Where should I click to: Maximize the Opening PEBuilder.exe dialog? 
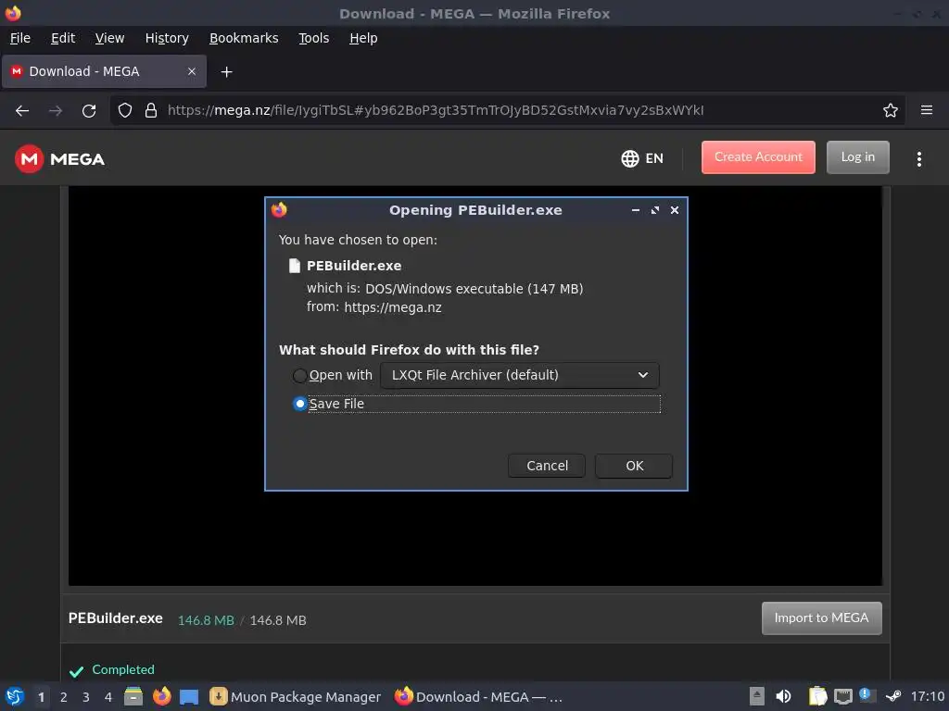tap(655, 210)
